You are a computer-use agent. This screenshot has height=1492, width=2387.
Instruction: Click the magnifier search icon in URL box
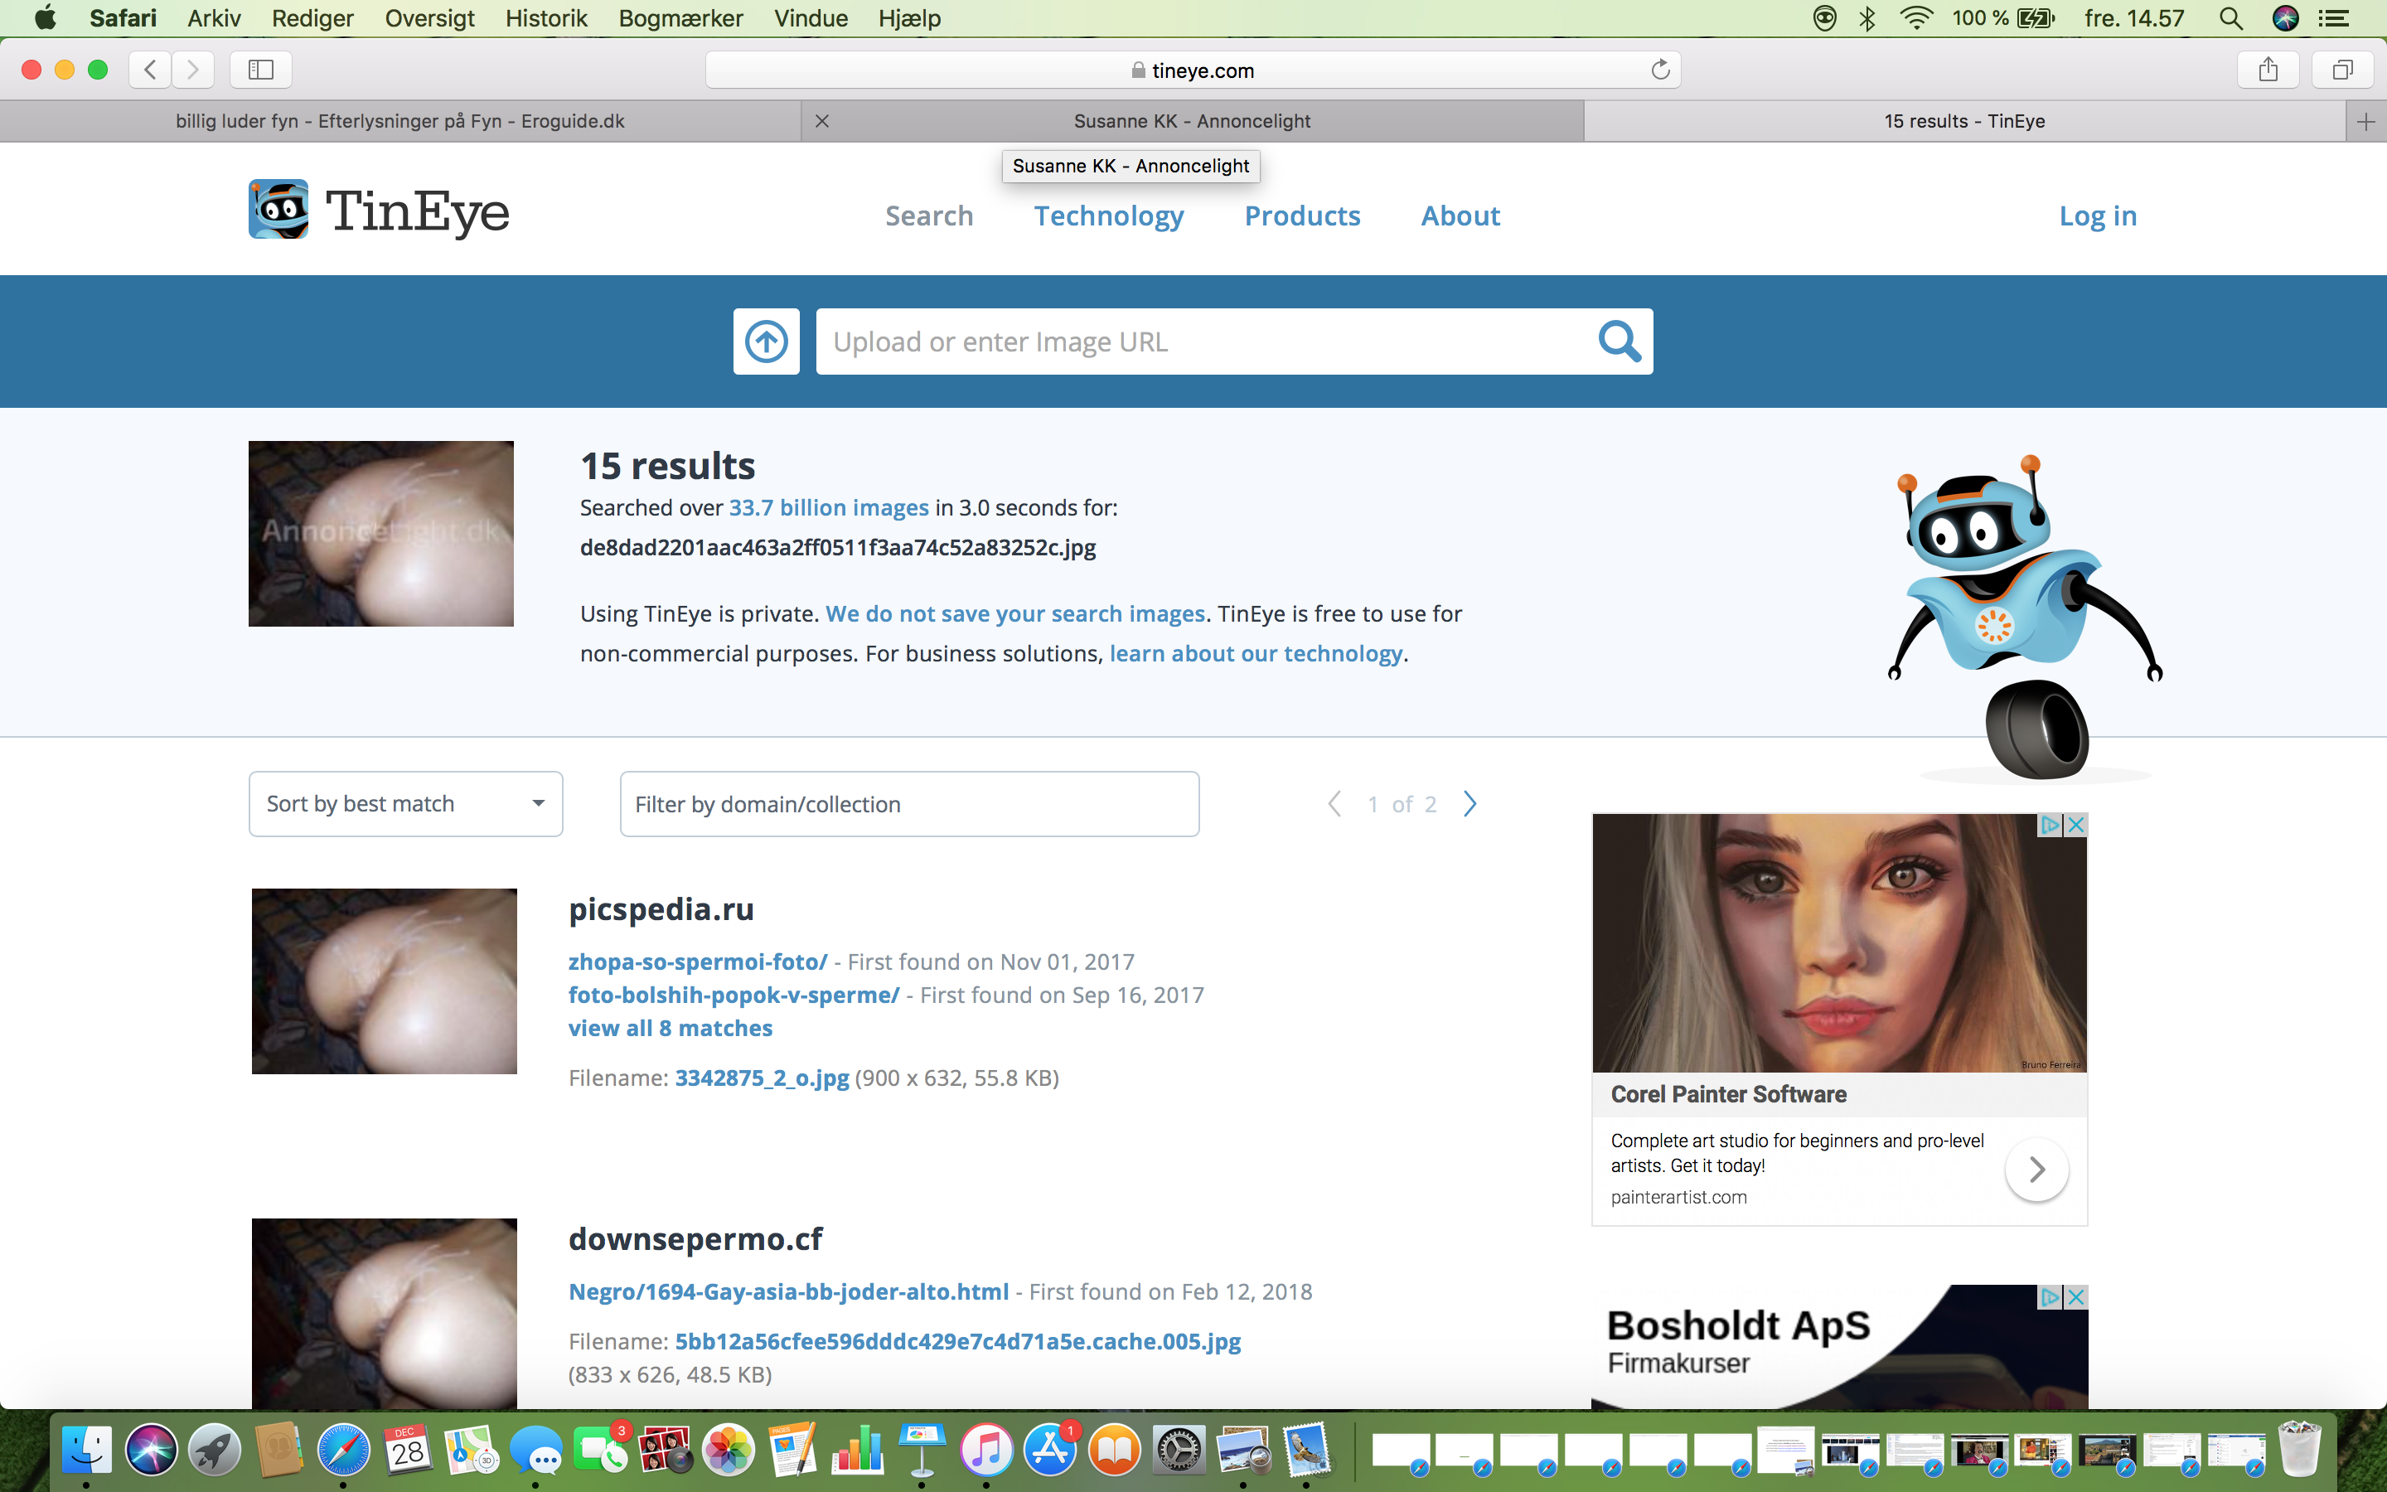1619,342
